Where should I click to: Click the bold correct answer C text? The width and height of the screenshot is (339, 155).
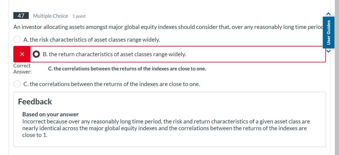[127, 69]
